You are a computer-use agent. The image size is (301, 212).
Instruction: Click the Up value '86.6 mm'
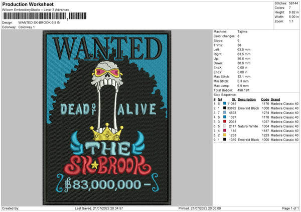244,58
